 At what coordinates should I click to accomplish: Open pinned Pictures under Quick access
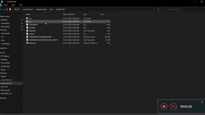(4, 30)
